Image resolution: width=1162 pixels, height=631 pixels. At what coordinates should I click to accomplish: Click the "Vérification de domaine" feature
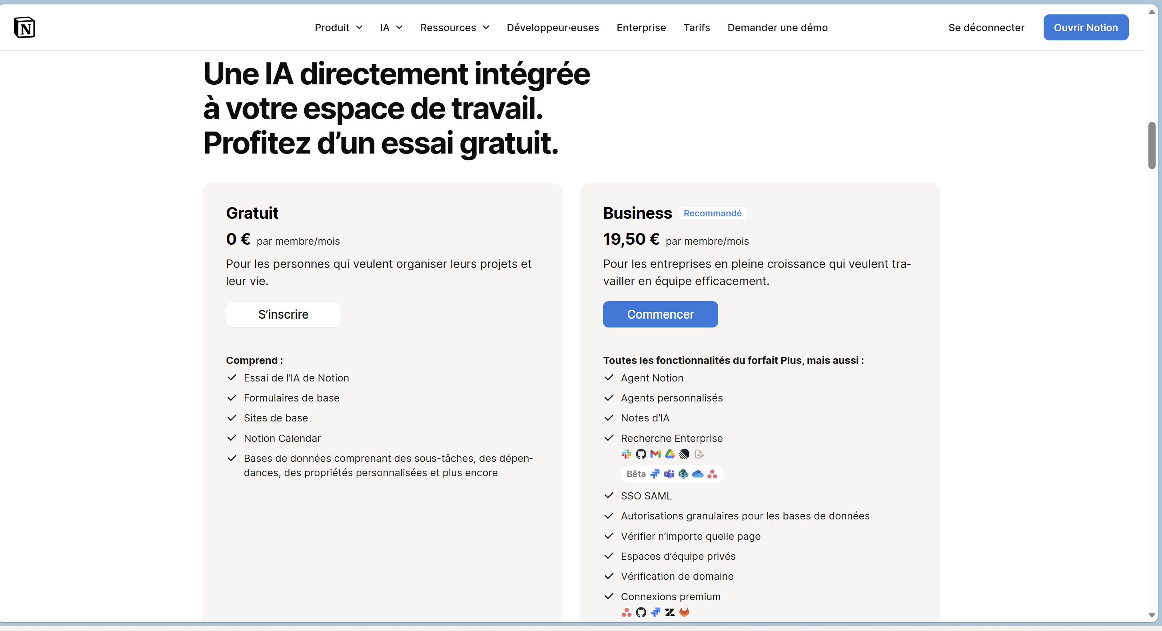click(x=677, y=577)
